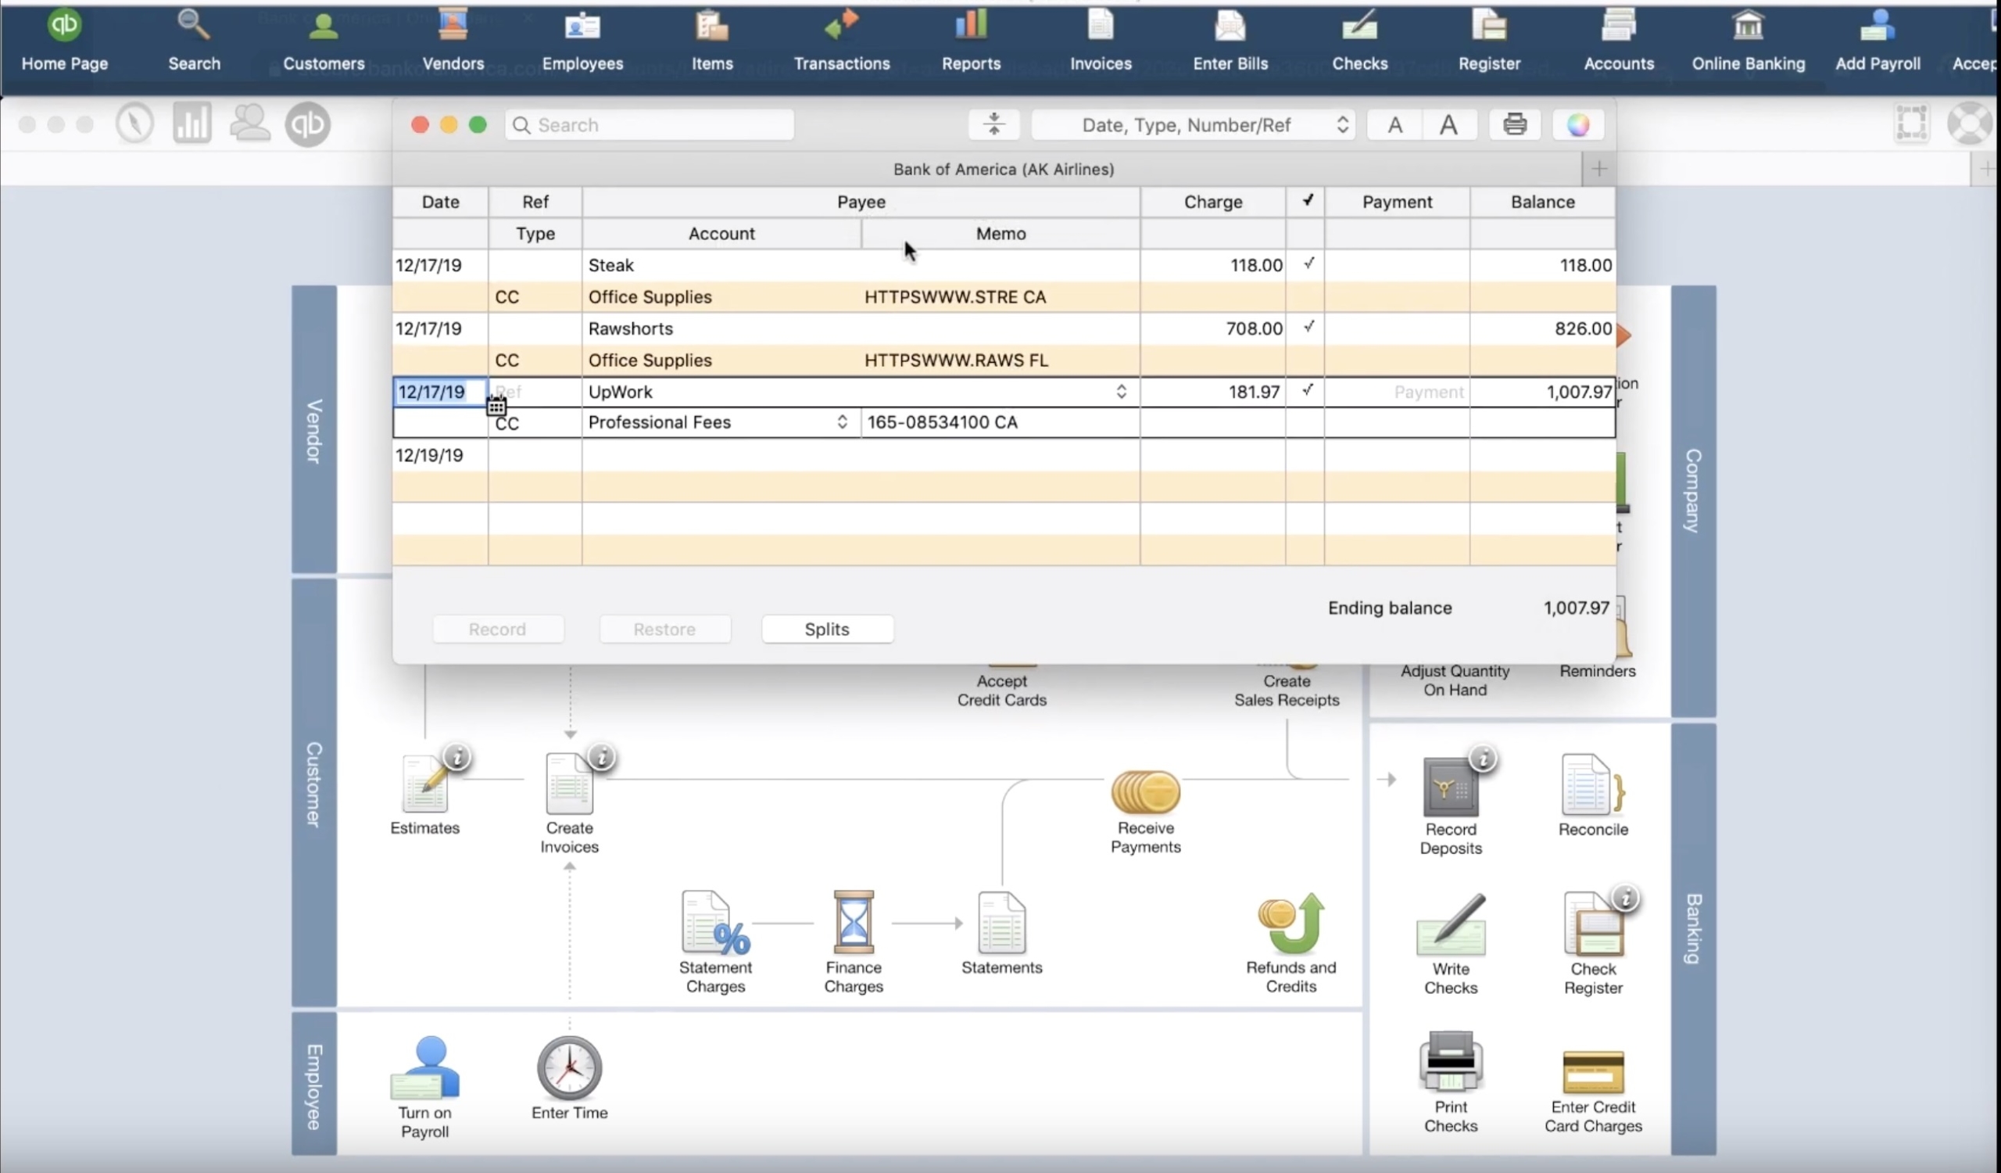
Task: Open the Register toolbar icon
Action: click(1489, 41)
